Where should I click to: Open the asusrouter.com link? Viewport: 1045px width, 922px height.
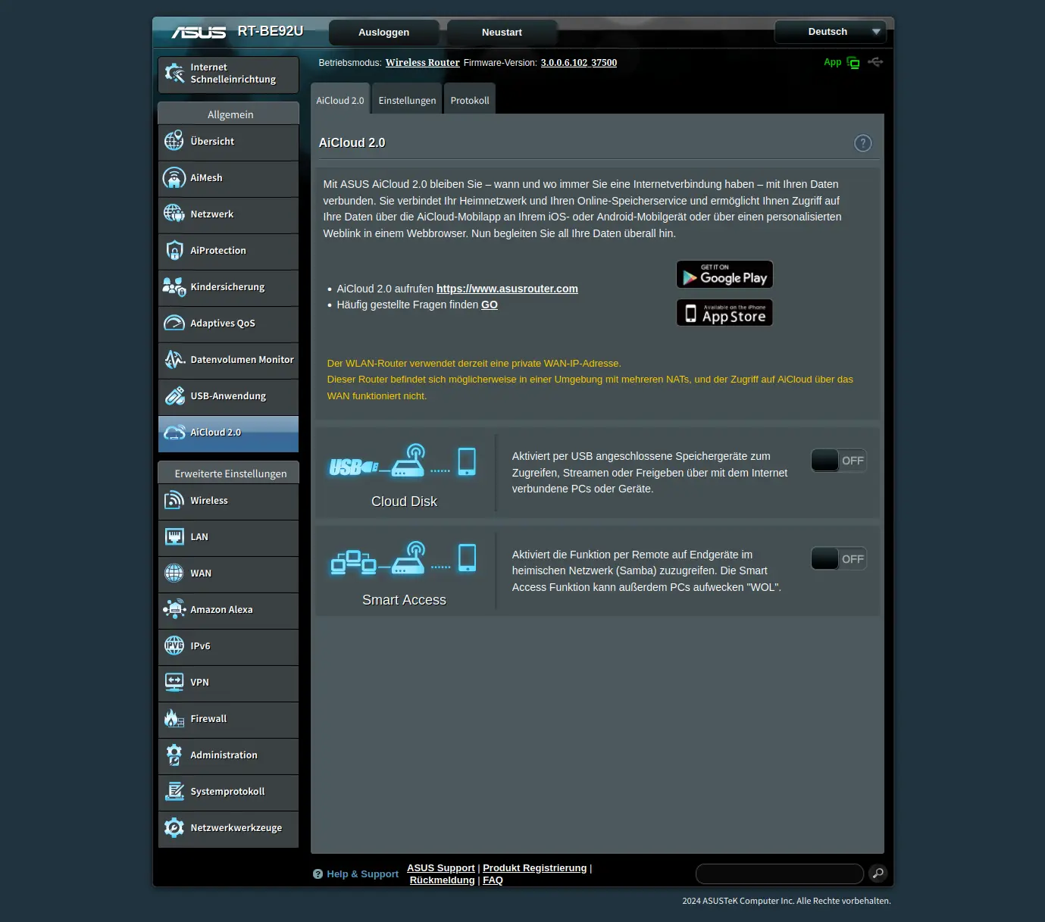(x=507, y=289)
